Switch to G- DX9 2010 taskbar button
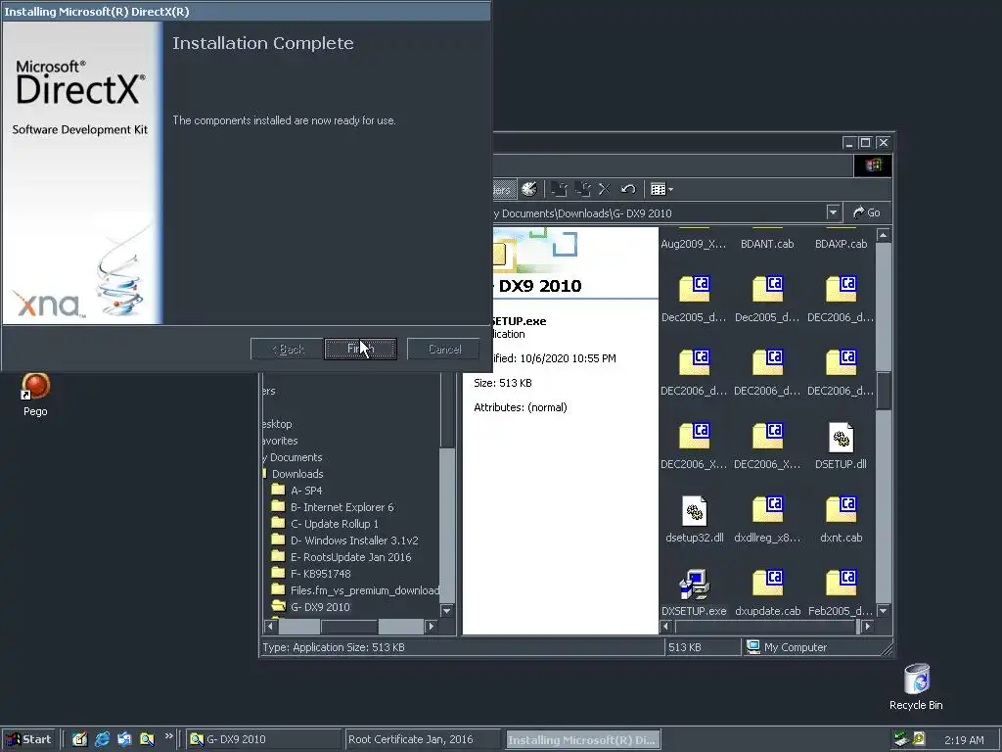Screen dimensions: 1002x752 point(264,739)
